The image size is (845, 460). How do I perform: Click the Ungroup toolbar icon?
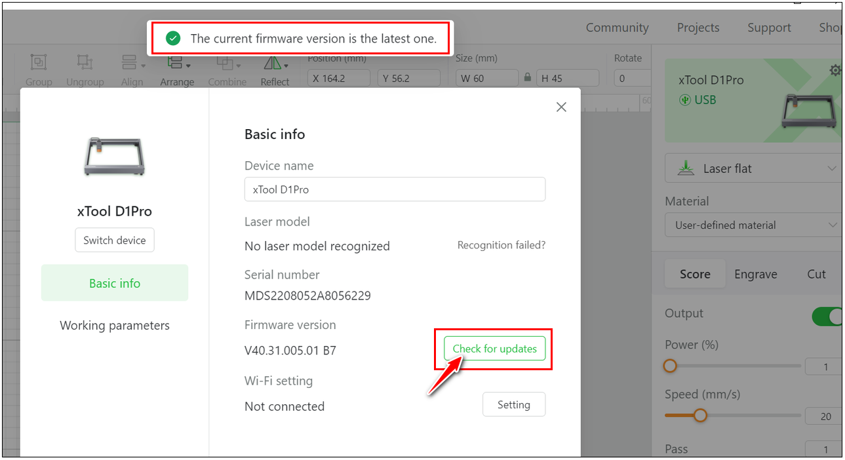[x=85, y=64]
